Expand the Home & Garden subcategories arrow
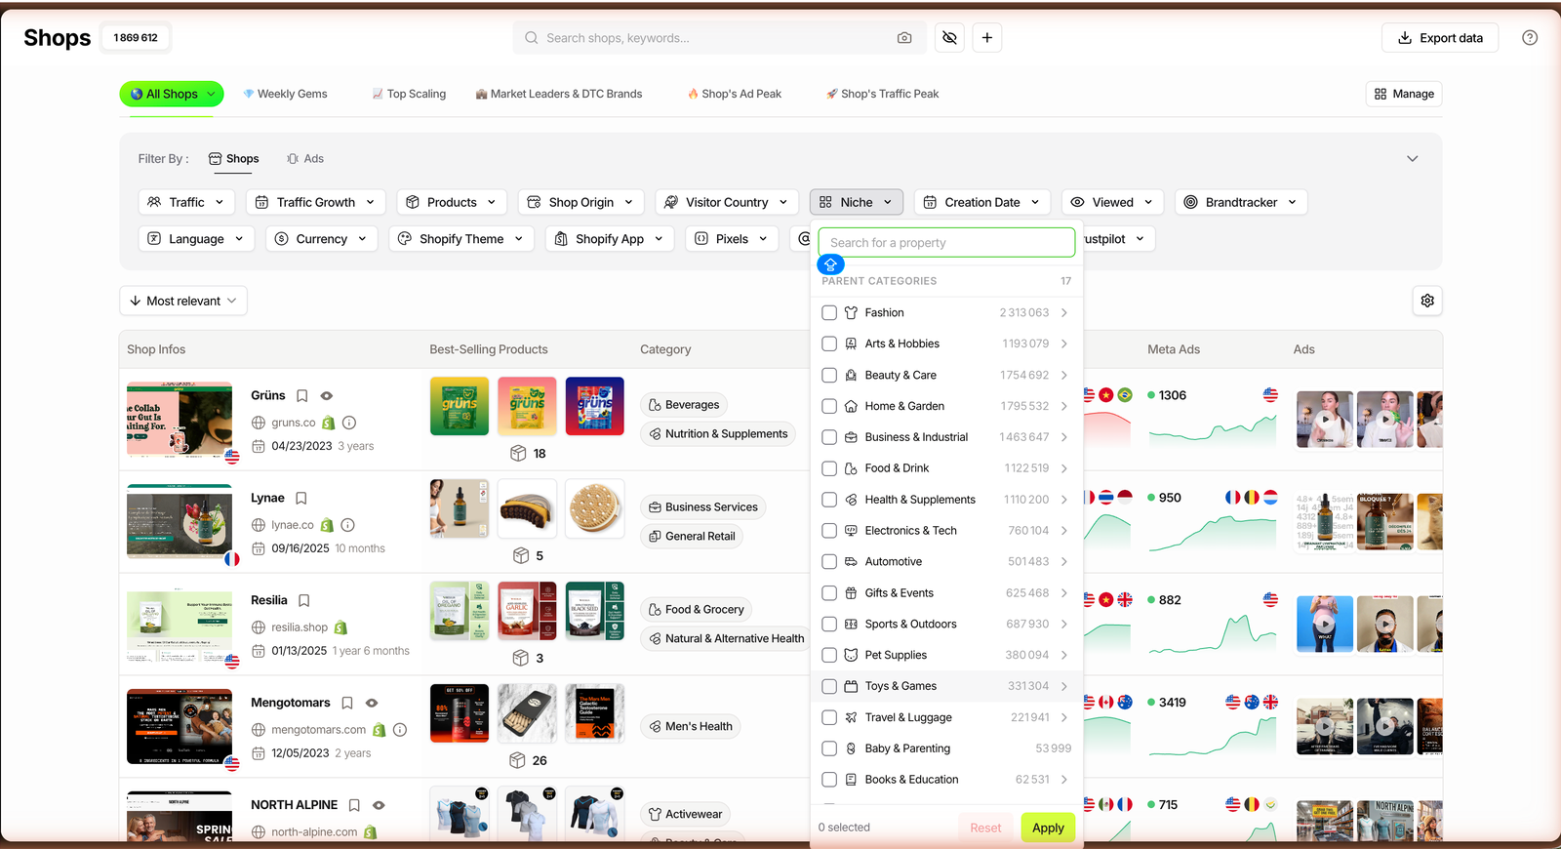This screenshot has height=849, width=1561. tap(1064, 407)
